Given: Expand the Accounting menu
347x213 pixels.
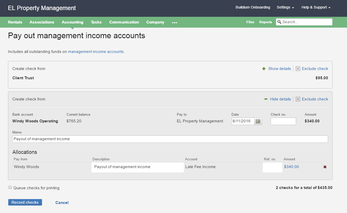Looking at the screenshot, I should coord(72,22).
